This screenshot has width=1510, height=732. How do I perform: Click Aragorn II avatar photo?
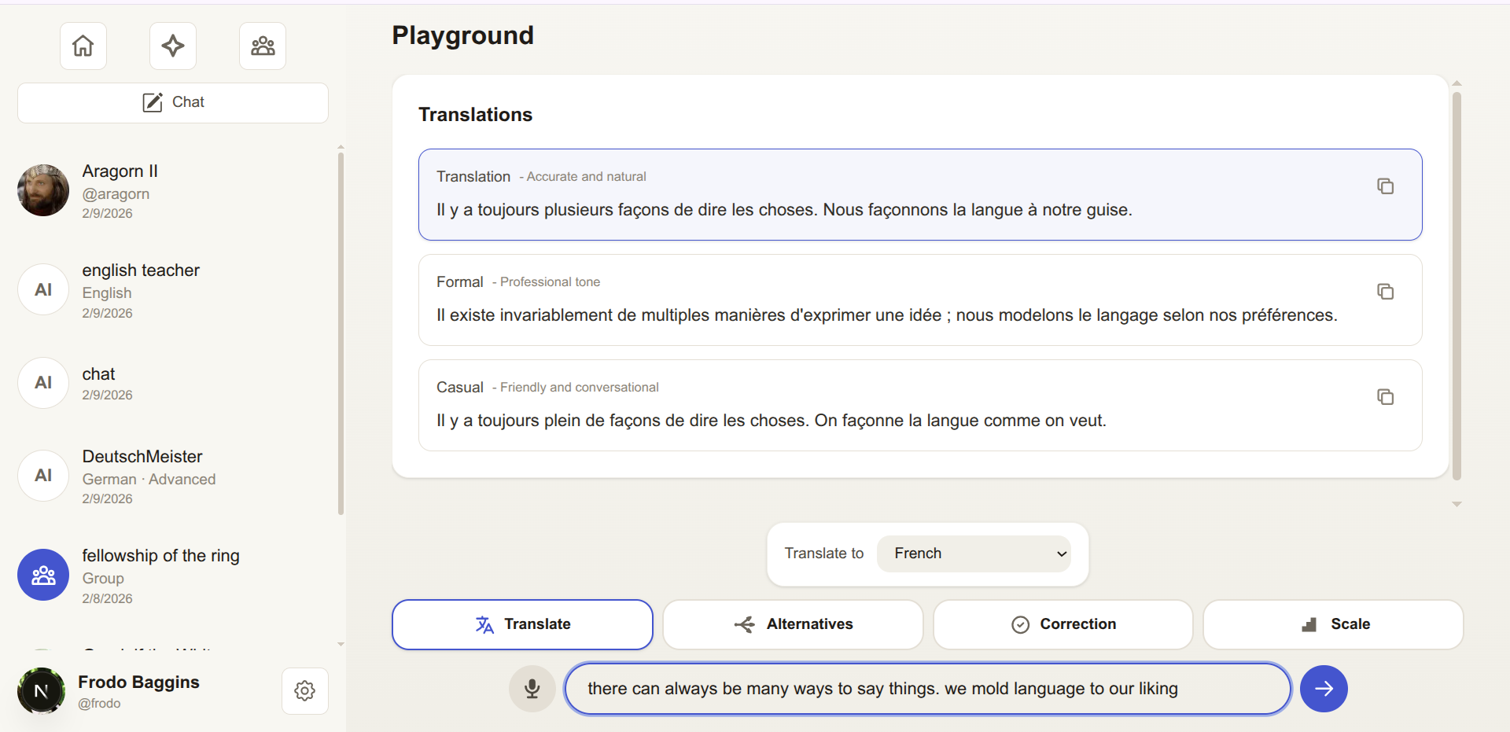pos(43,190)
